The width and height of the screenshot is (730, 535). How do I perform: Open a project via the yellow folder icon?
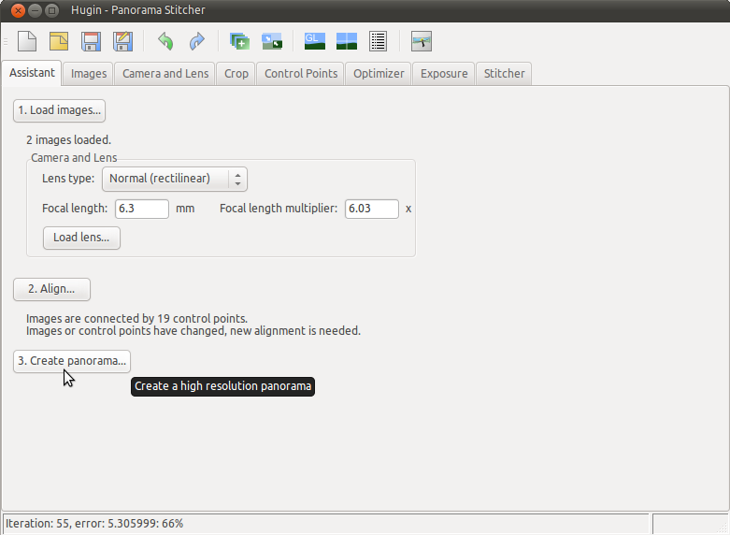pyautogui.click(x=59, y=41)
